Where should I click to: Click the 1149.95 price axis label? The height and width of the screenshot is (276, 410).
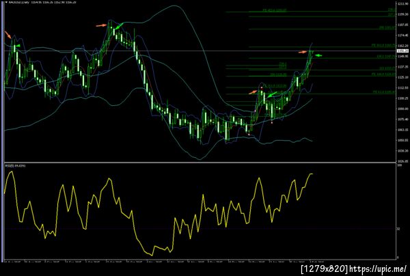pyautogui.click(x=402, y=56)
